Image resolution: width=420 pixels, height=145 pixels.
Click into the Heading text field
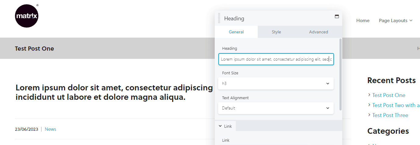point(276,59)
